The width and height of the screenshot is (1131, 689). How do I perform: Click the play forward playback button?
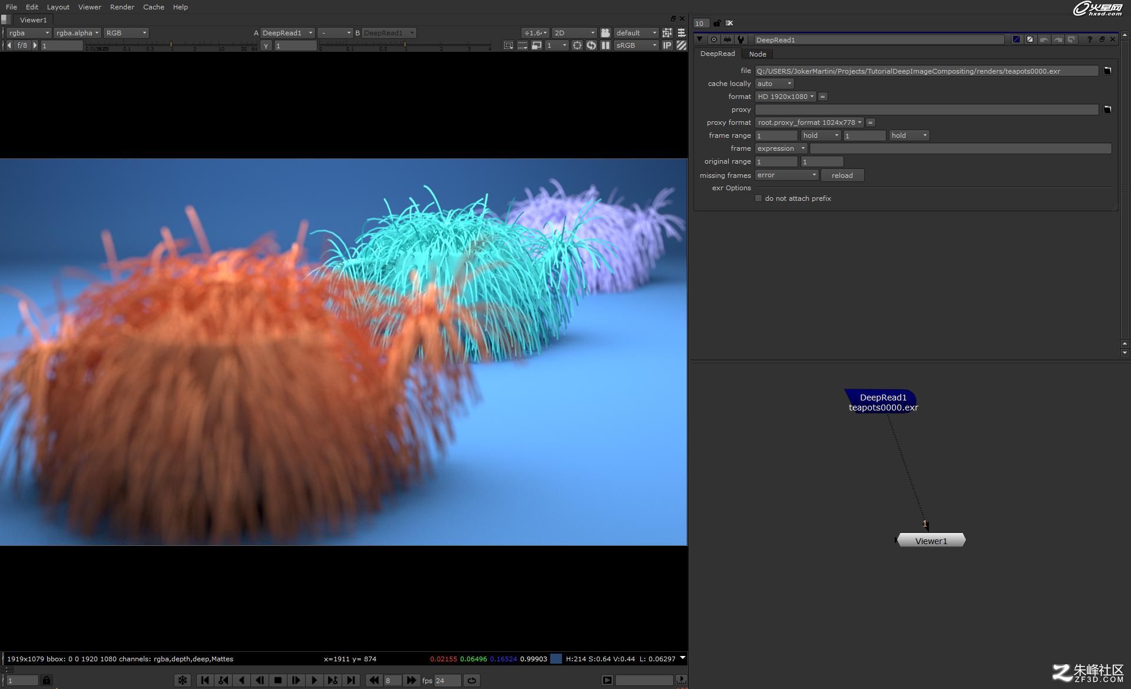[314, 680]
